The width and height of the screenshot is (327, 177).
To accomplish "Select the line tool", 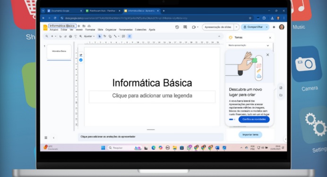I will pyautogui.click(x=115, y=36).
